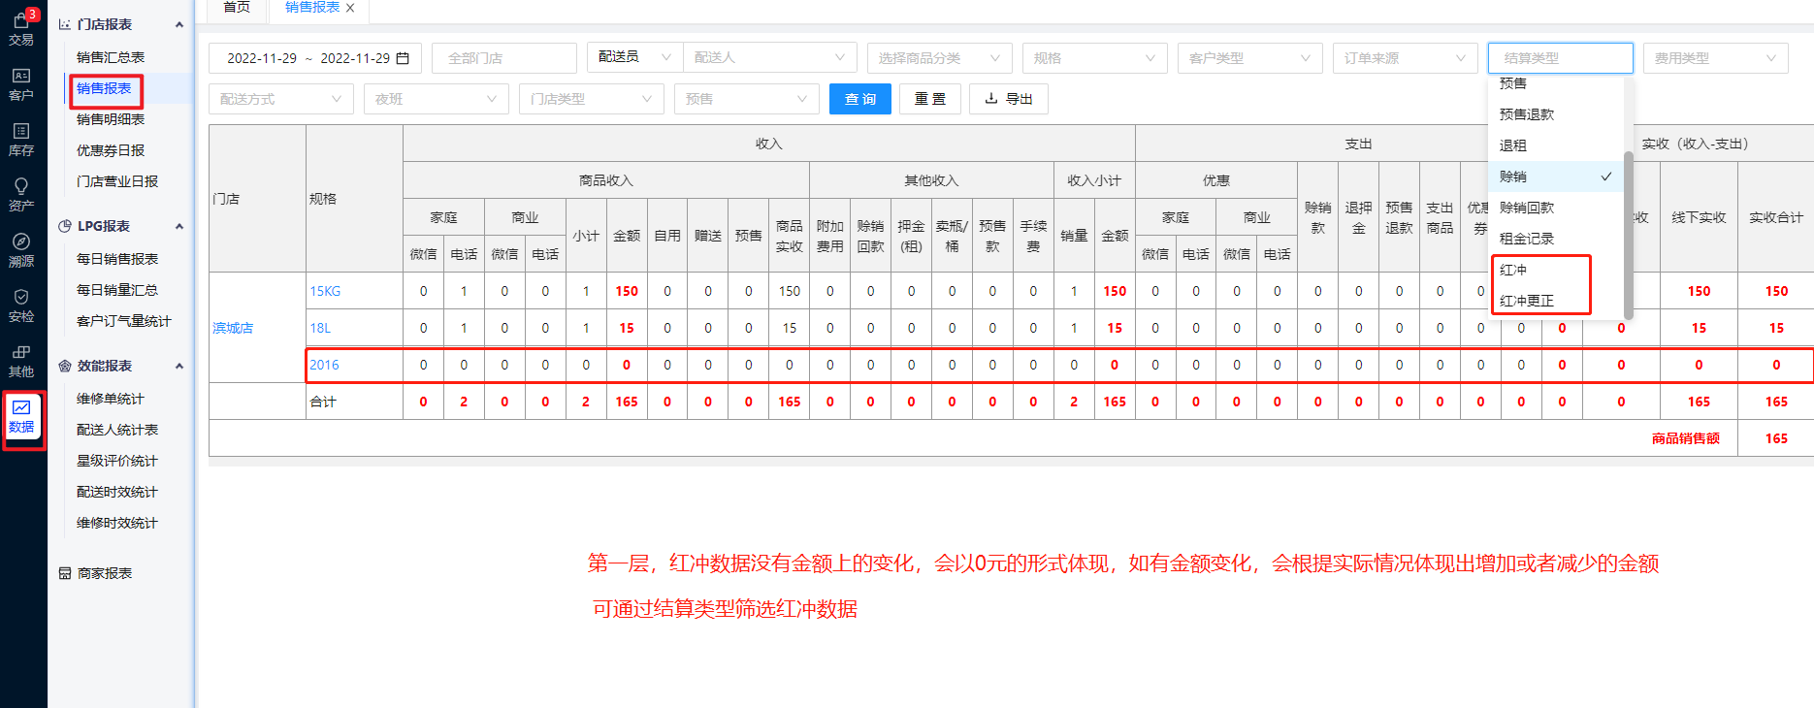Open the 数据 data chart icon
The width and height of the screenshot is (1814, 708).
click(x=21, y=416)
